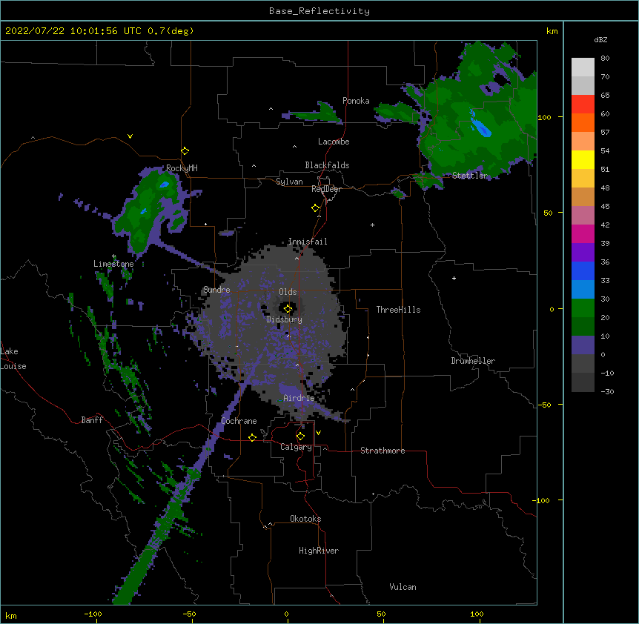Click the white plus marker north of Drumheller
The width and height of the screenshot is (639, 624).
tap(454, 278)
